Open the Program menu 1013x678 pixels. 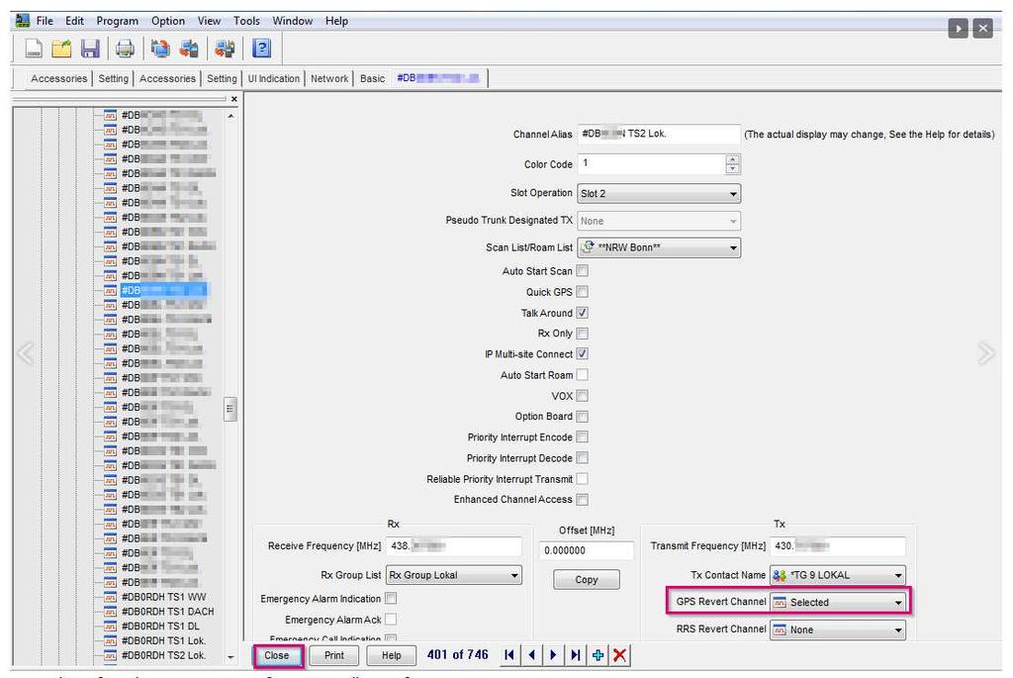point(117,21)
